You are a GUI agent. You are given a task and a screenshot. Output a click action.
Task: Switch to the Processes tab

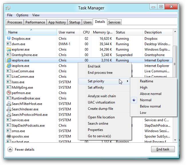pyautogui.click(x=15, y=22)
